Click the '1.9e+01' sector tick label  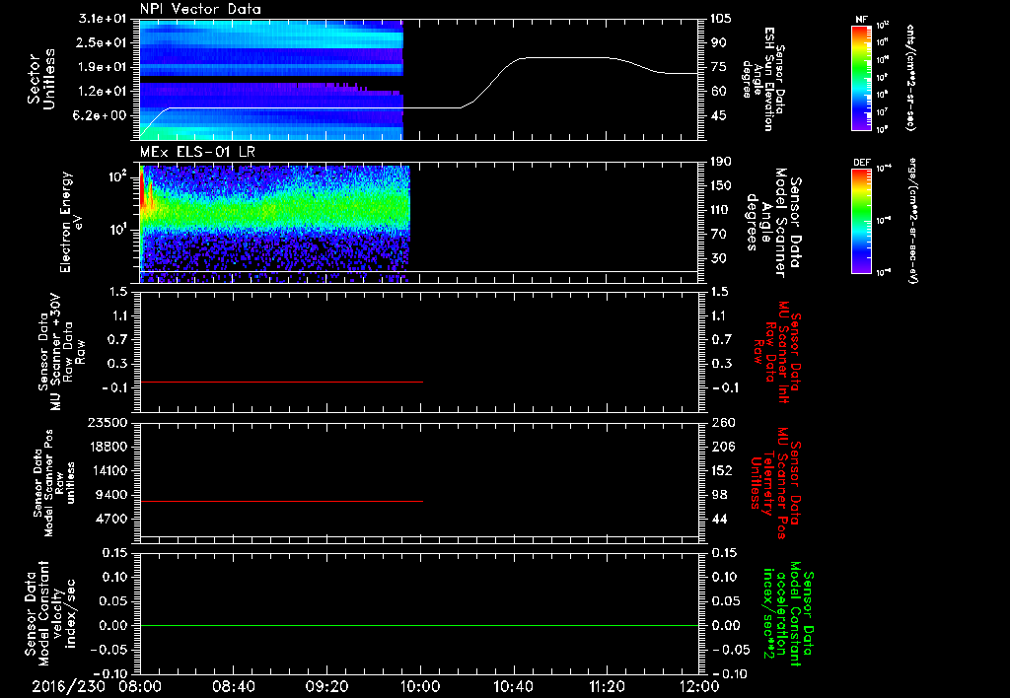coord(103,67)
